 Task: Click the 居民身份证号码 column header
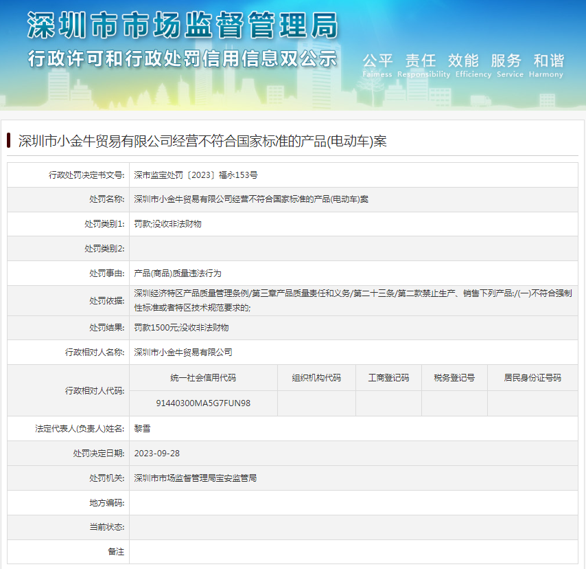532,378
